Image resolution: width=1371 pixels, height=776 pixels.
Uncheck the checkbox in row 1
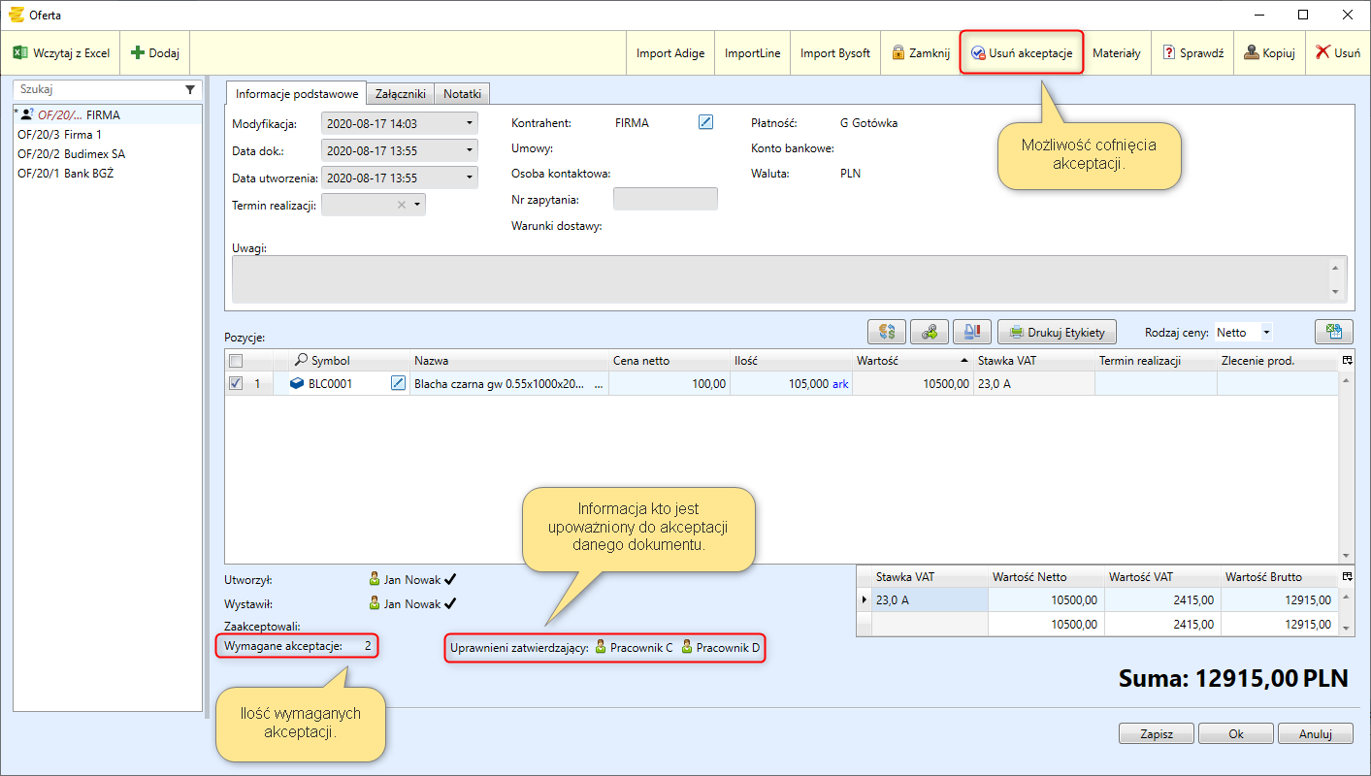coord(235,383)
